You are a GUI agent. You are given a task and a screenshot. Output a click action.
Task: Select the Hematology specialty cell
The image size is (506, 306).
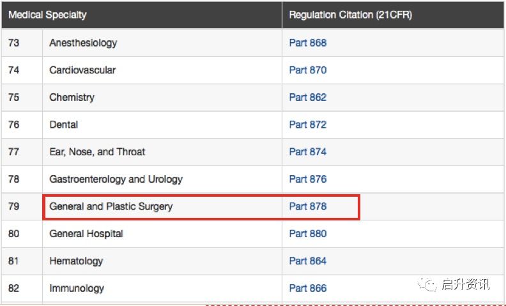(76, 261)
